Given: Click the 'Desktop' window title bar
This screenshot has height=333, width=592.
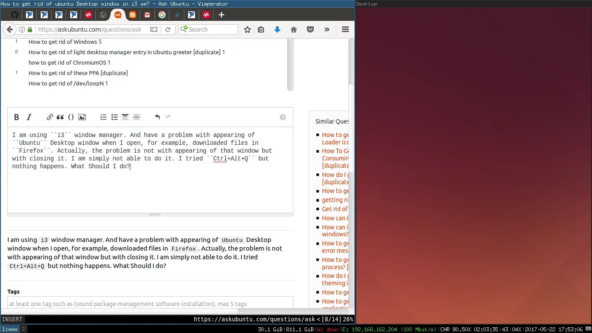Looking at the screenshot, I should tap(474, 3).
